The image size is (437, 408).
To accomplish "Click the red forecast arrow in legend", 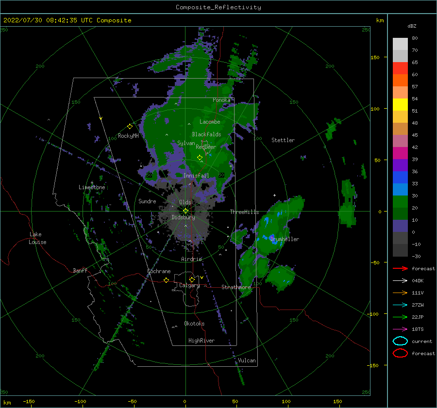I will [x=400, y=268].
